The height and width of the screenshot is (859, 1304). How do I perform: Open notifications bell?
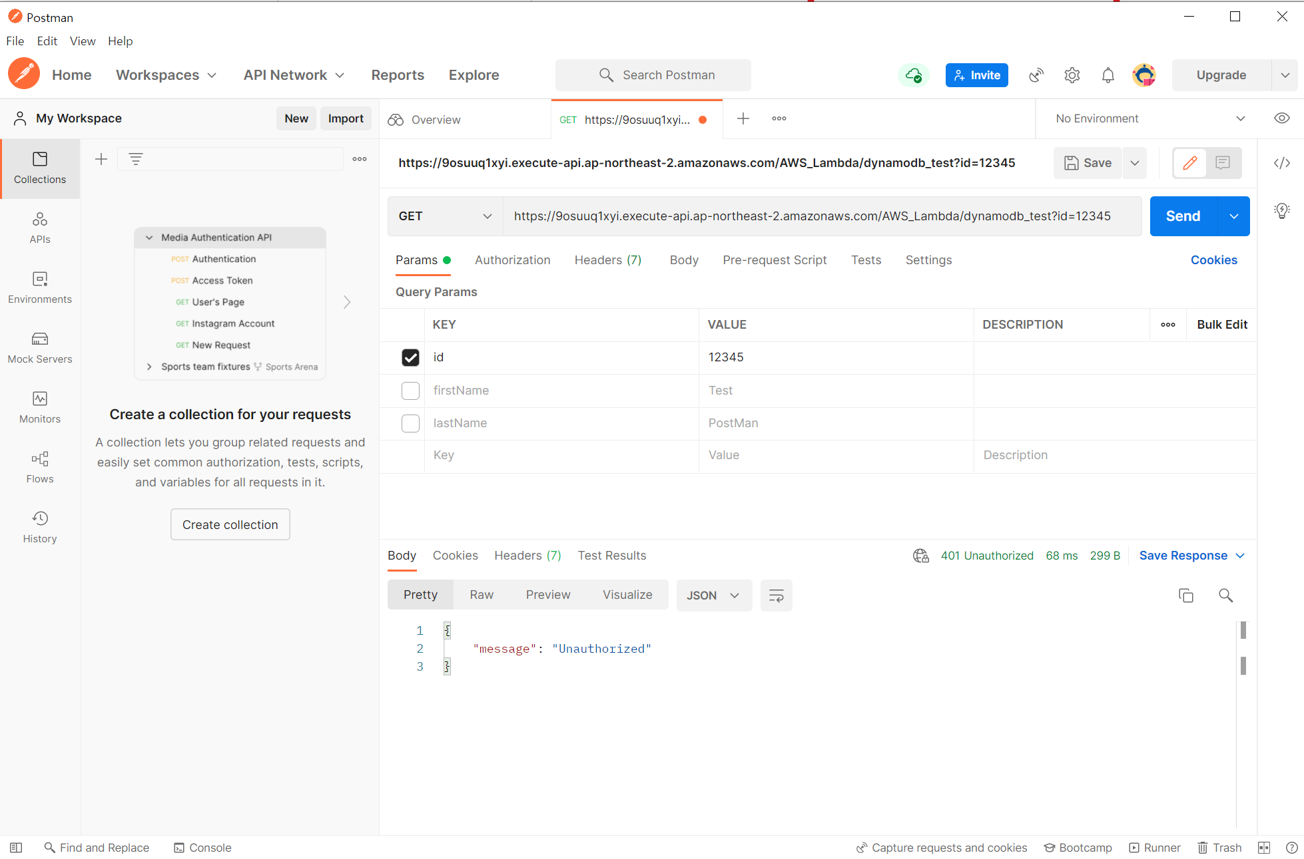click(x=1108, y=75)
